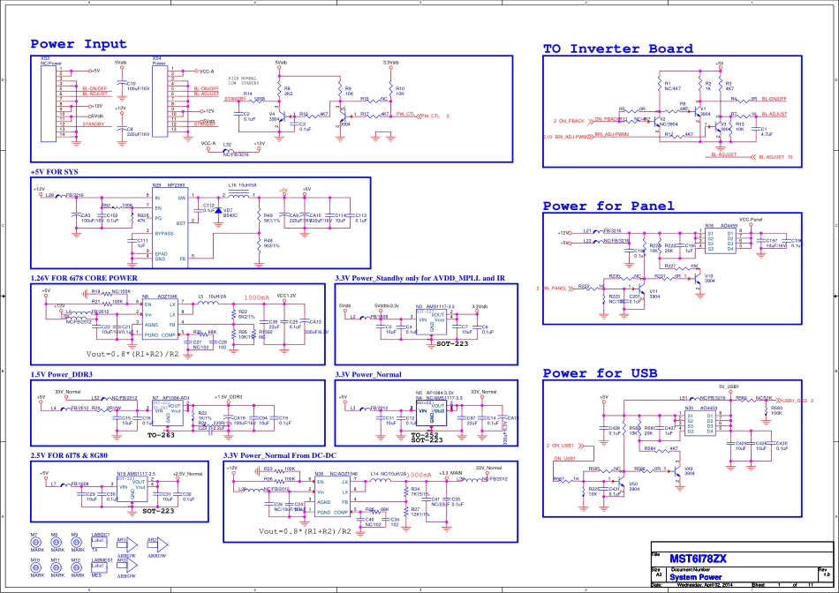The height and width of the screenshot is (593, 839).
Task: Click the AO4459 MOSFET in Power for Panel
Action: tap(720, 241)
